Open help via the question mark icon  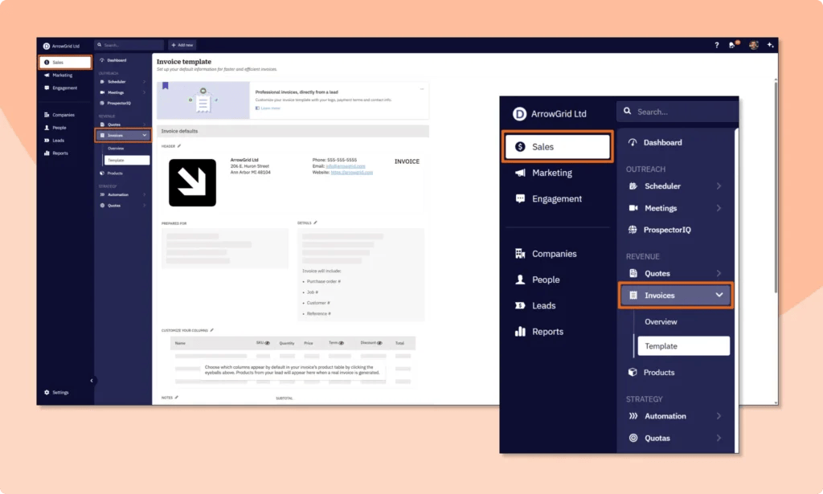[717, 45]
